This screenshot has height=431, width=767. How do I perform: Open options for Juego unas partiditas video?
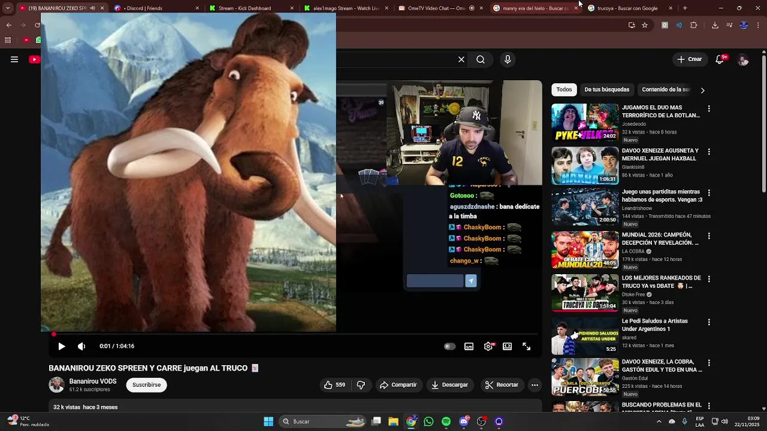pos(709,193)
